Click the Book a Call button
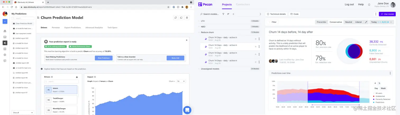 click(x=175, y=58)
